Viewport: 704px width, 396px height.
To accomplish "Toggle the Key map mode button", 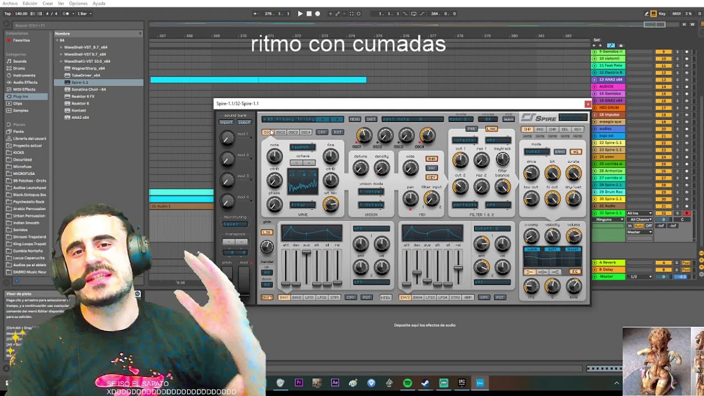I will 662,14.
